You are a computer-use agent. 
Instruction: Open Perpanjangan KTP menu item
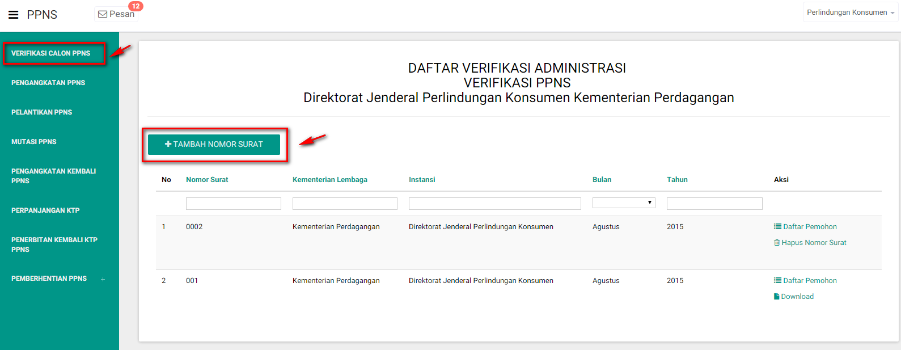45,210
